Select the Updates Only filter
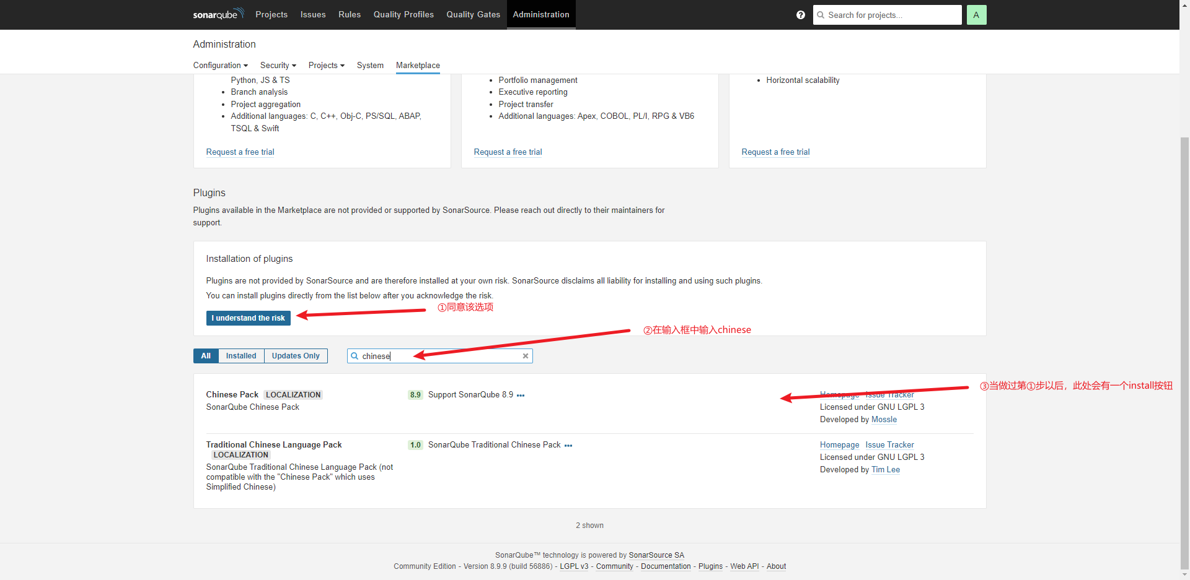The height and width of the screenshot is (580, 1190). pos(296,356)
